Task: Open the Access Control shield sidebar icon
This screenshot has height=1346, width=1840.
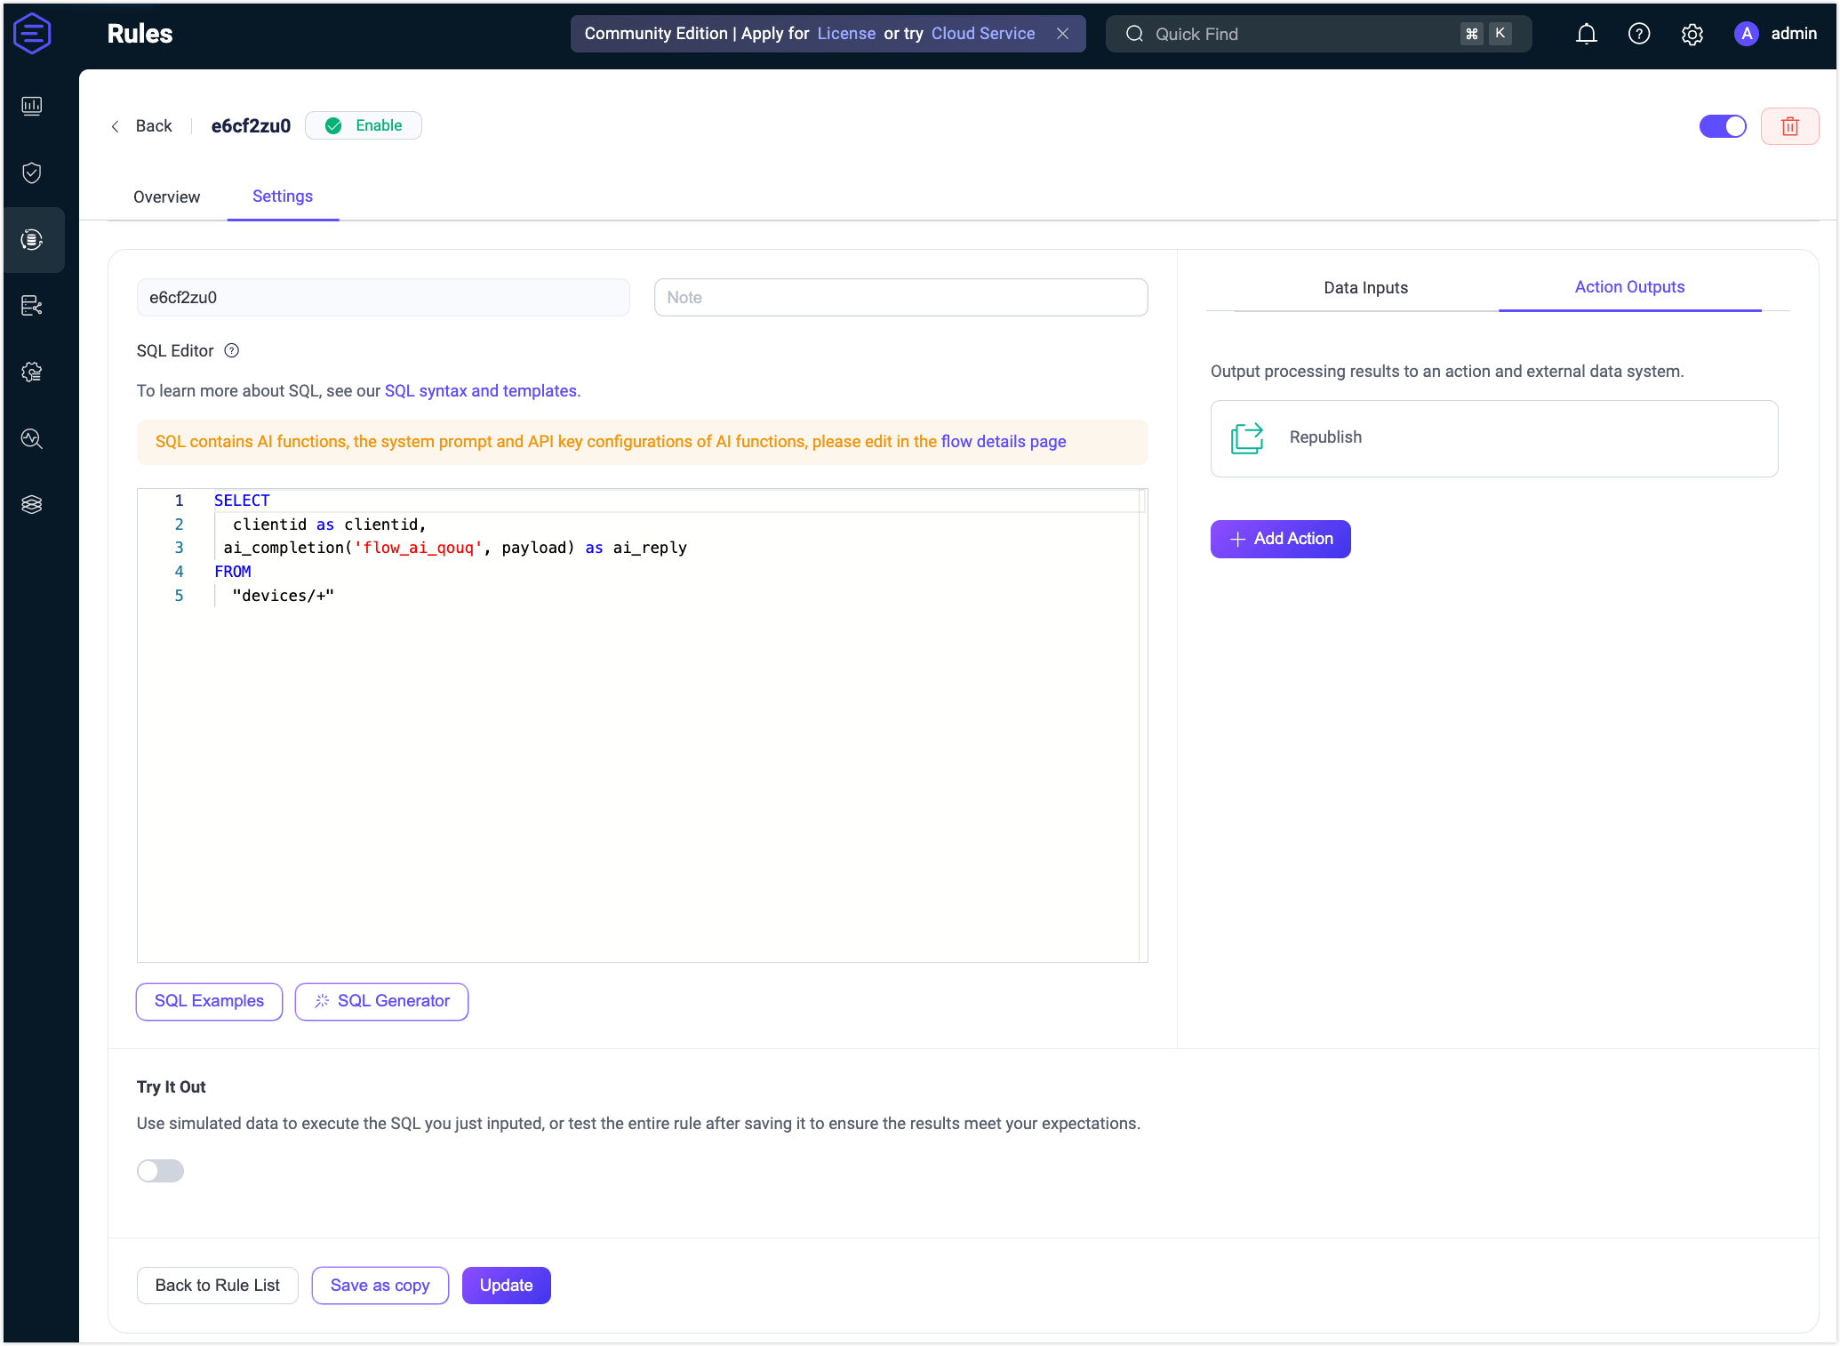Action: click(x=32, y=172)
